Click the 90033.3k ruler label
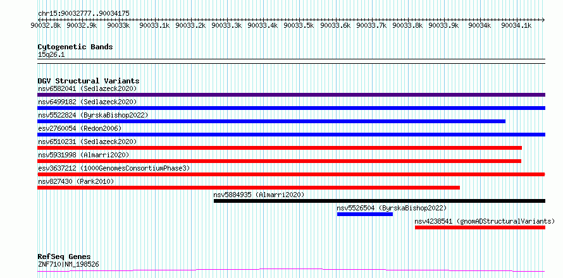Viewport: 563px width, 278px height. (x=227, y=25)
